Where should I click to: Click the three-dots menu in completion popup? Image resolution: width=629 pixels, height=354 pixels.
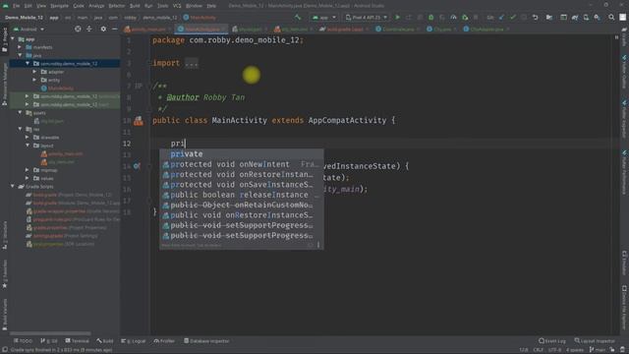click(x=318, y=245)
